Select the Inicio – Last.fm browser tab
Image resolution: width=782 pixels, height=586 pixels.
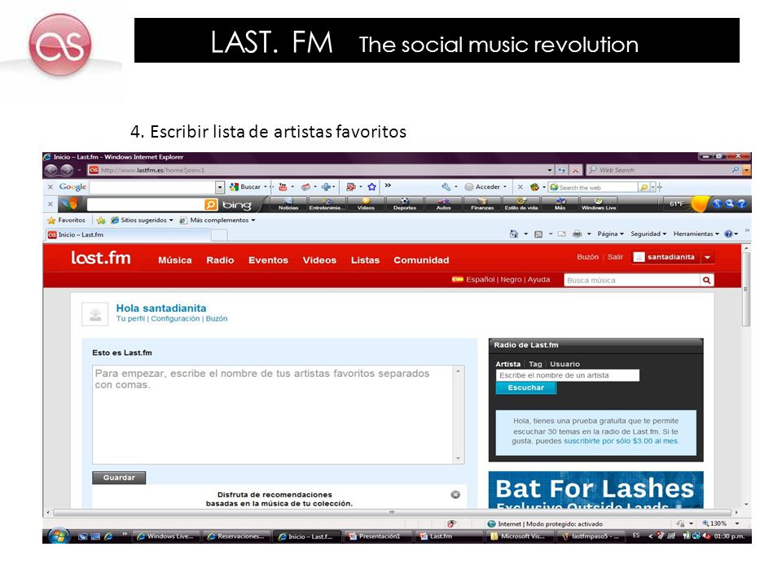pos(129,234)
